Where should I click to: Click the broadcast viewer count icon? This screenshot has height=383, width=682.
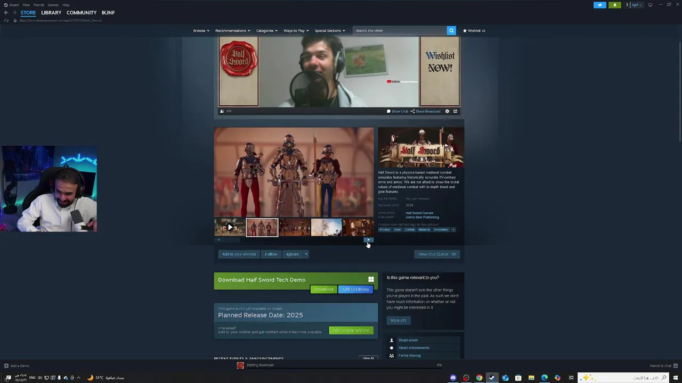222,111
